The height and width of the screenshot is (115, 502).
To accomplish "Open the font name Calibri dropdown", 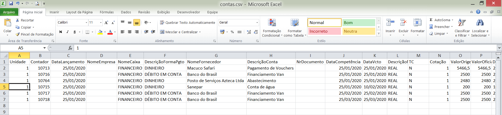I will coord(86,22).
